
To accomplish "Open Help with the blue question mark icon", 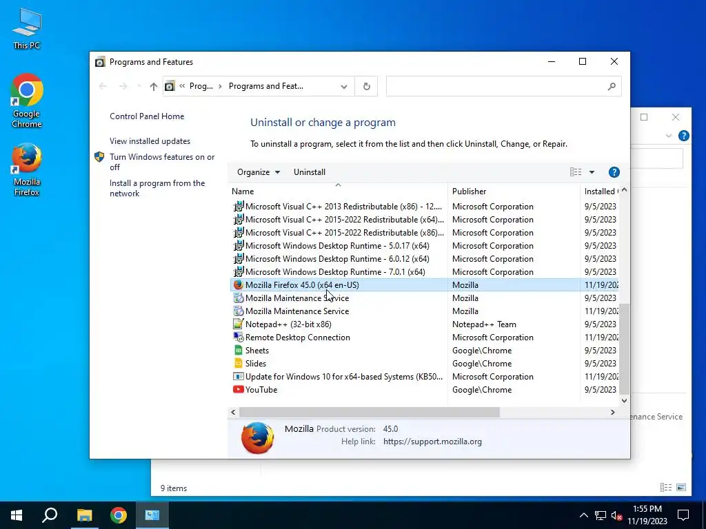I will [614, 172].
